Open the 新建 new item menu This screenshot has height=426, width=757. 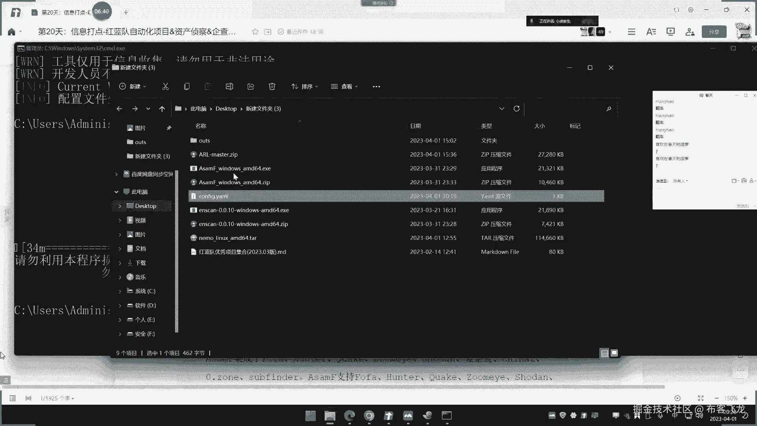[133, 86]
